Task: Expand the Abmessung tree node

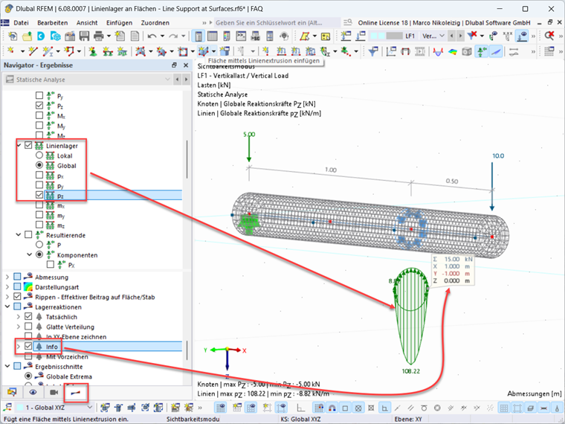Action: pyautogui.click(x=7, y=277)
